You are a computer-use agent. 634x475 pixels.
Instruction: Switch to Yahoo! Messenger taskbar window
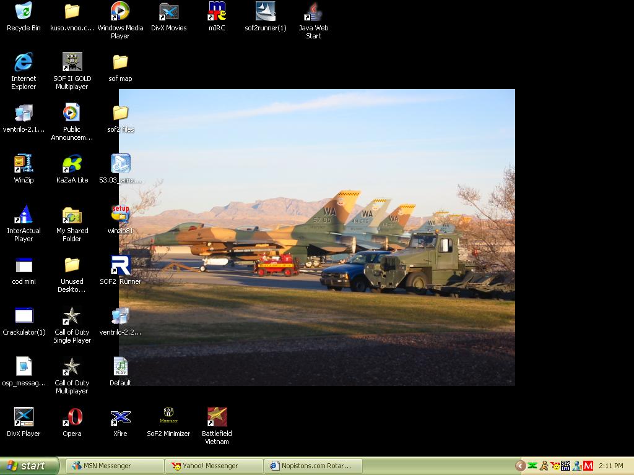tap(214, 466)
